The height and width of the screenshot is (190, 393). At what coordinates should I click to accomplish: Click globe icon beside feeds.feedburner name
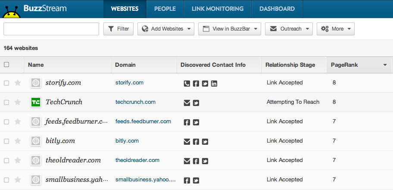coord(36,121)
